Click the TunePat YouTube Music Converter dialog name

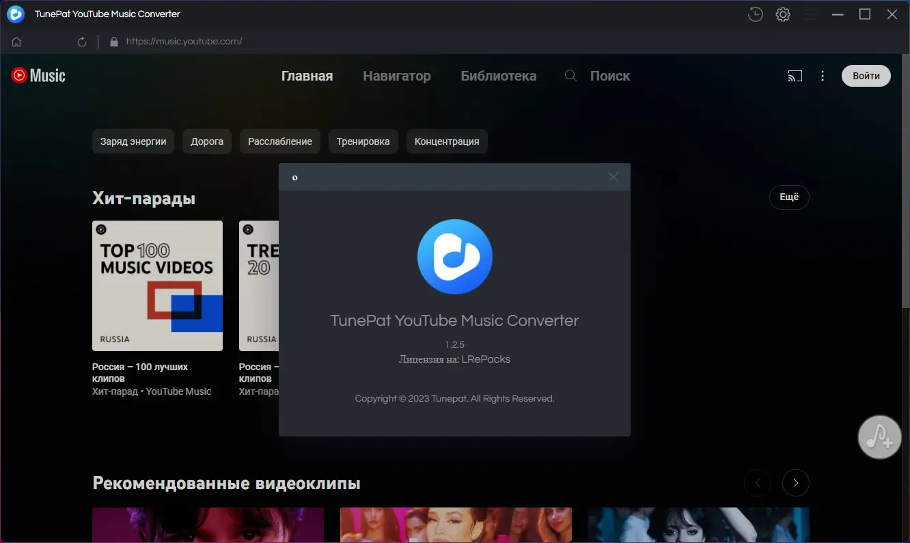[454, 320]
